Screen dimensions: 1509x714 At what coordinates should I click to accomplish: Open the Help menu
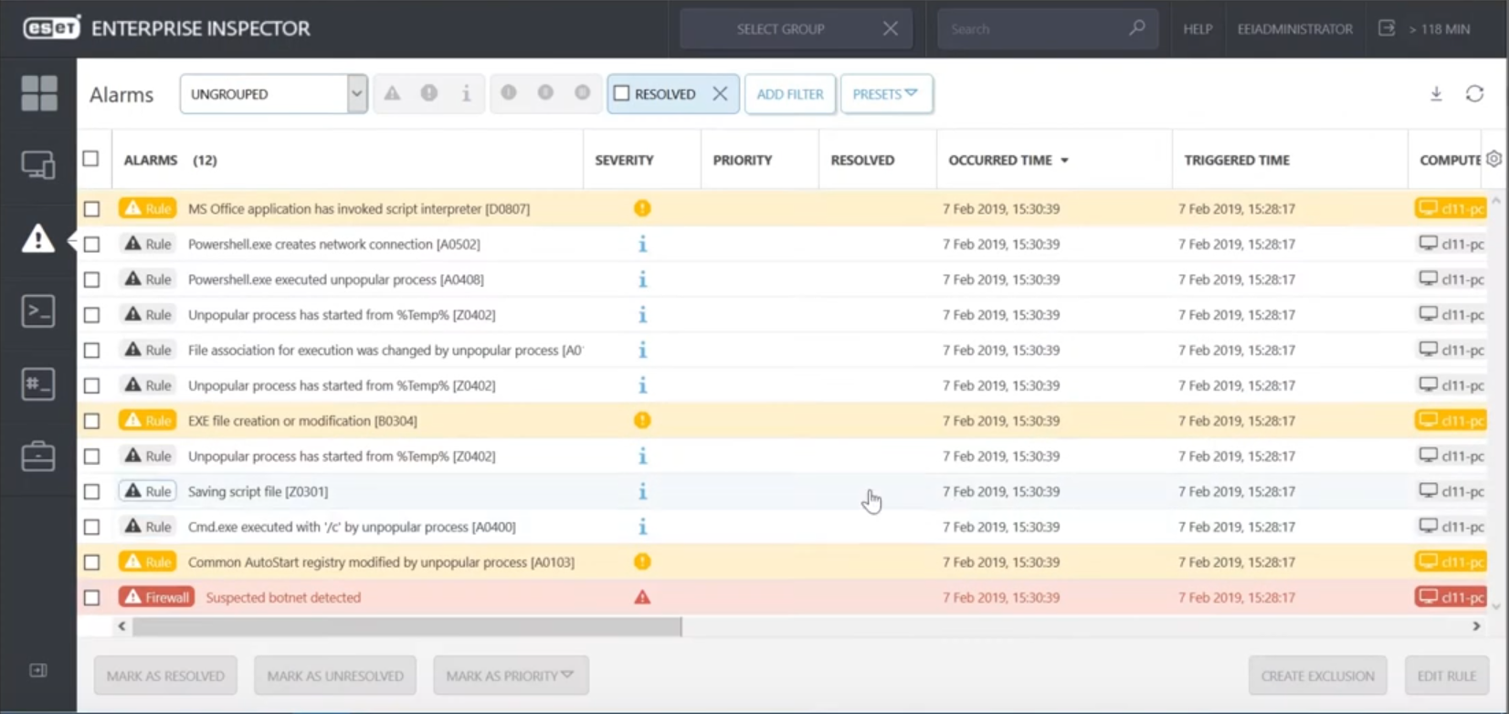click(x=1197, y=29)
